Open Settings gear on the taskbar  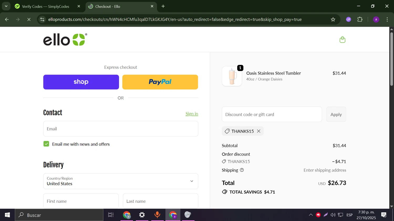(x=142, y=215)
